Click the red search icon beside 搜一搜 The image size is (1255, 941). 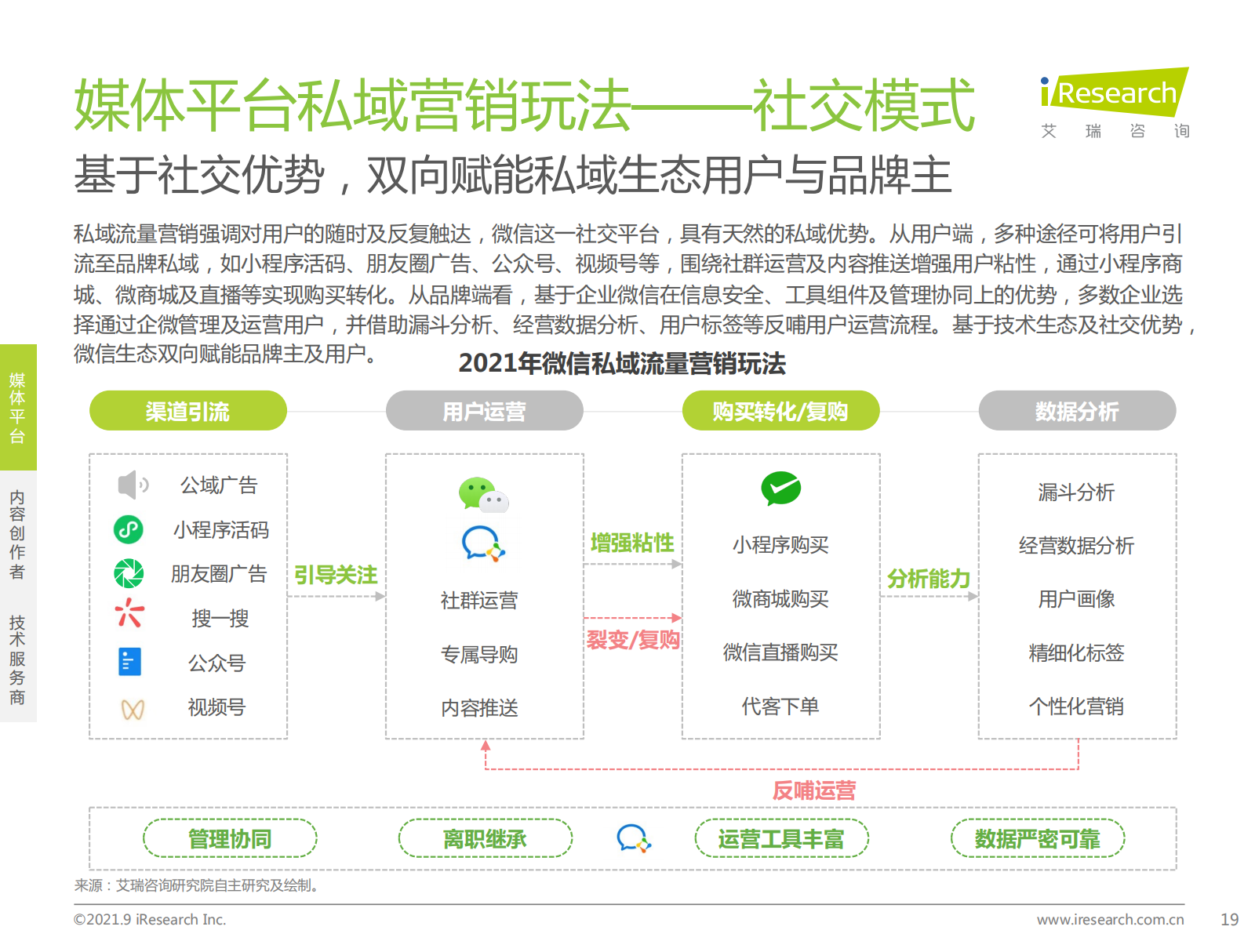pyautogui.click(x=129, y=614)
